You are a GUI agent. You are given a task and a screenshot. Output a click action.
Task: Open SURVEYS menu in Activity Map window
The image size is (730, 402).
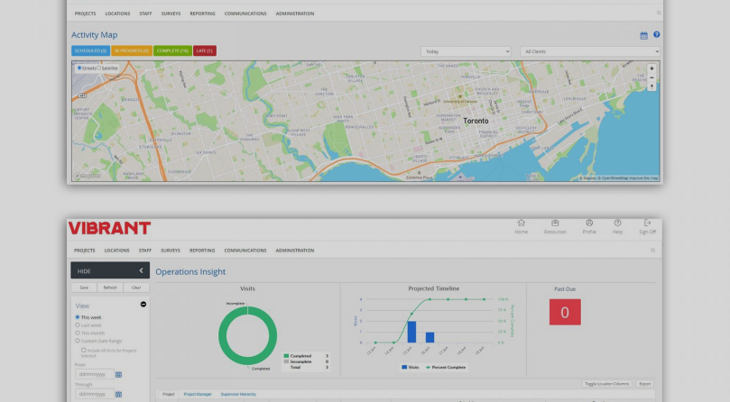171,14
